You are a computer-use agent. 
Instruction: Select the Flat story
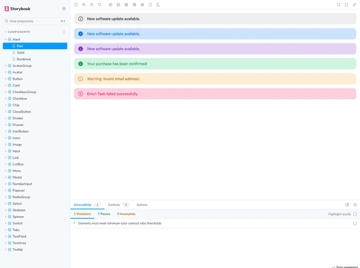[x=35, y=46]
